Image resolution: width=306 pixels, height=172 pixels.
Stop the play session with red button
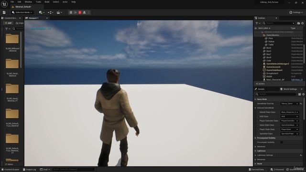(80, 12)
